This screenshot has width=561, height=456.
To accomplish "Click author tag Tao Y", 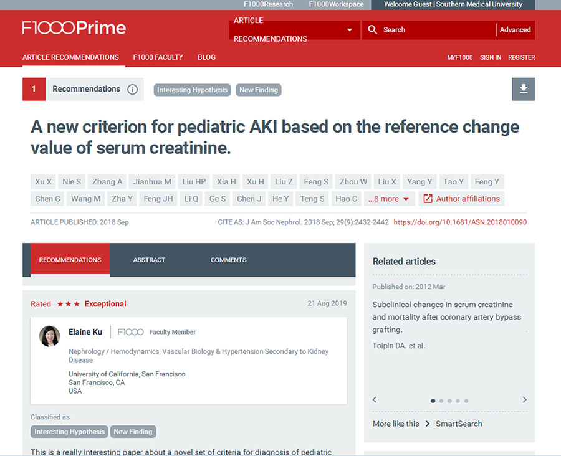I will click(453, 182).
